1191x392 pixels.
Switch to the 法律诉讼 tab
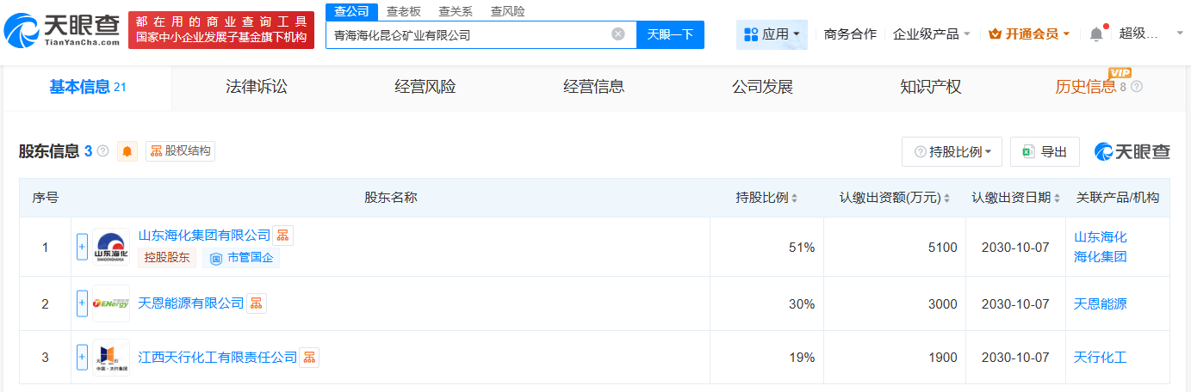coord(256,87)
